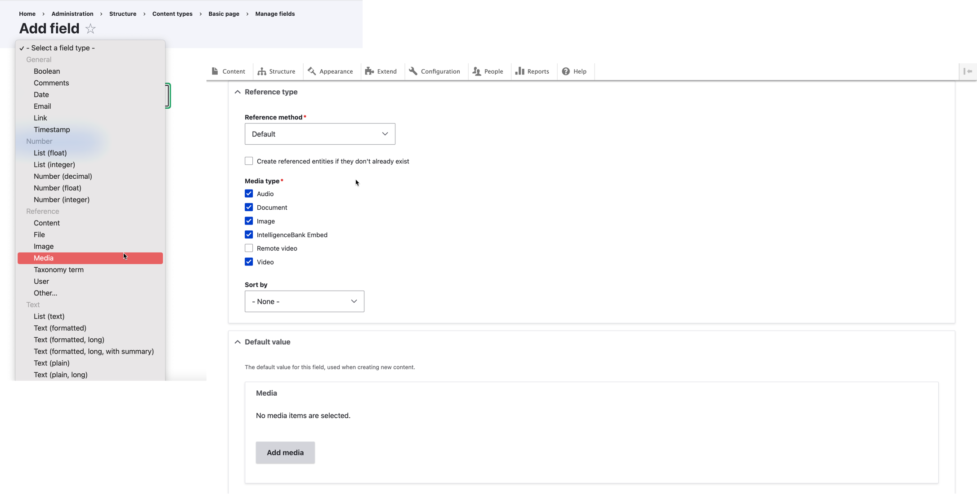Open the Reference method dropdown

tap(320, 134)
